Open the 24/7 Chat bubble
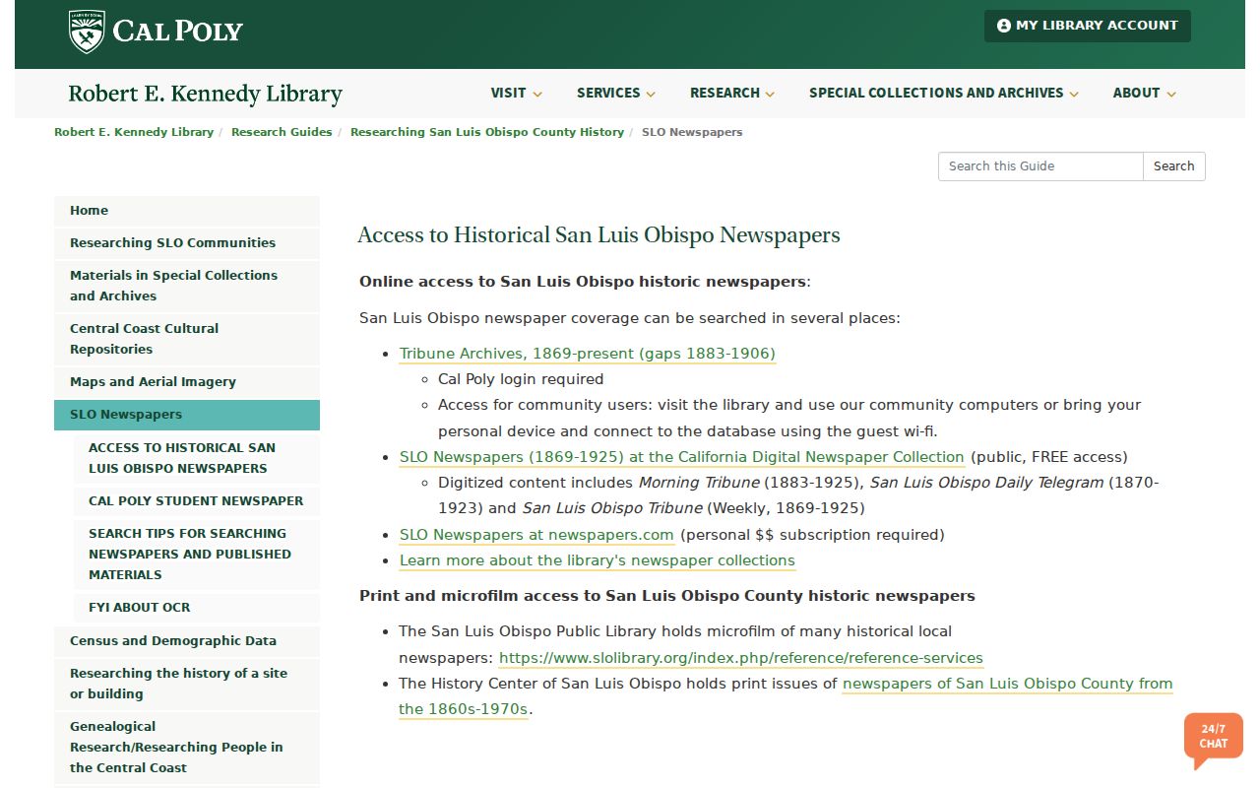This screenshot has height=788, width=1260. tap(1214, 739)
